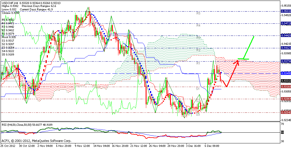Viewport: 291px width, 148px height.
Task: Click the 0.93168 red price tag
Action: [x=285, y=87]
